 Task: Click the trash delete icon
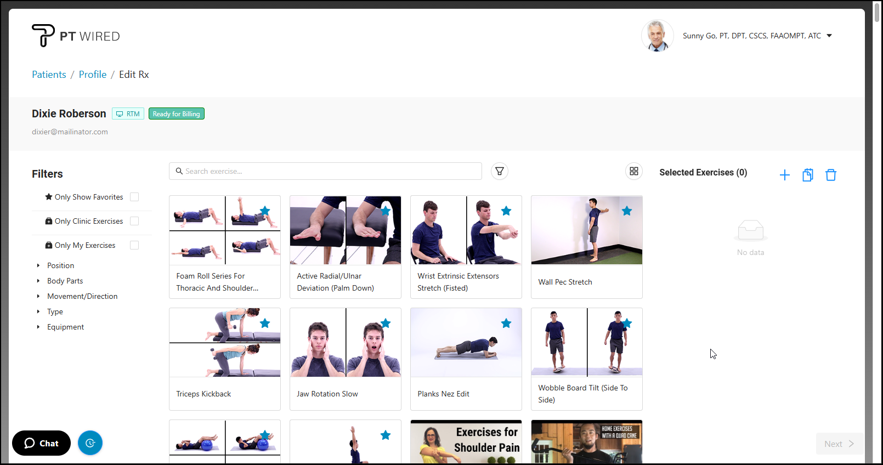click(830, 175)
